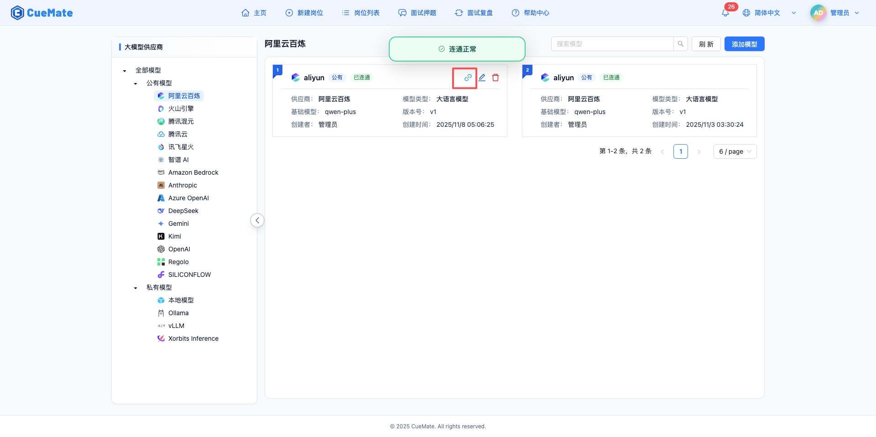Open the notification bell with 26 badge
This screenshot has width=876, height=437.
tap(725, 13)
